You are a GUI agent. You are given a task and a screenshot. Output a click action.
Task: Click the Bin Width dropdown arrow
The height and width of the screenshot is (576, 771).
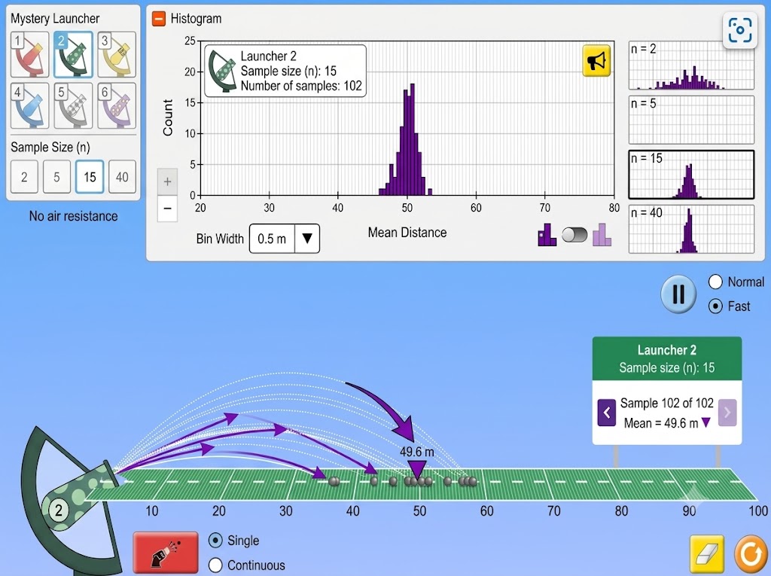[307, 239]
